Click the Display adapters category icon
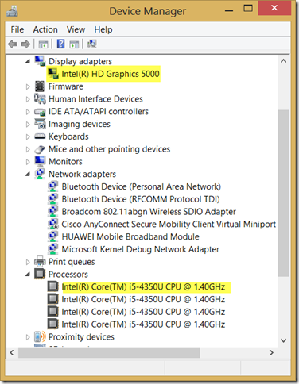Viewport: 299px width, 384px height. pos(40,61)
